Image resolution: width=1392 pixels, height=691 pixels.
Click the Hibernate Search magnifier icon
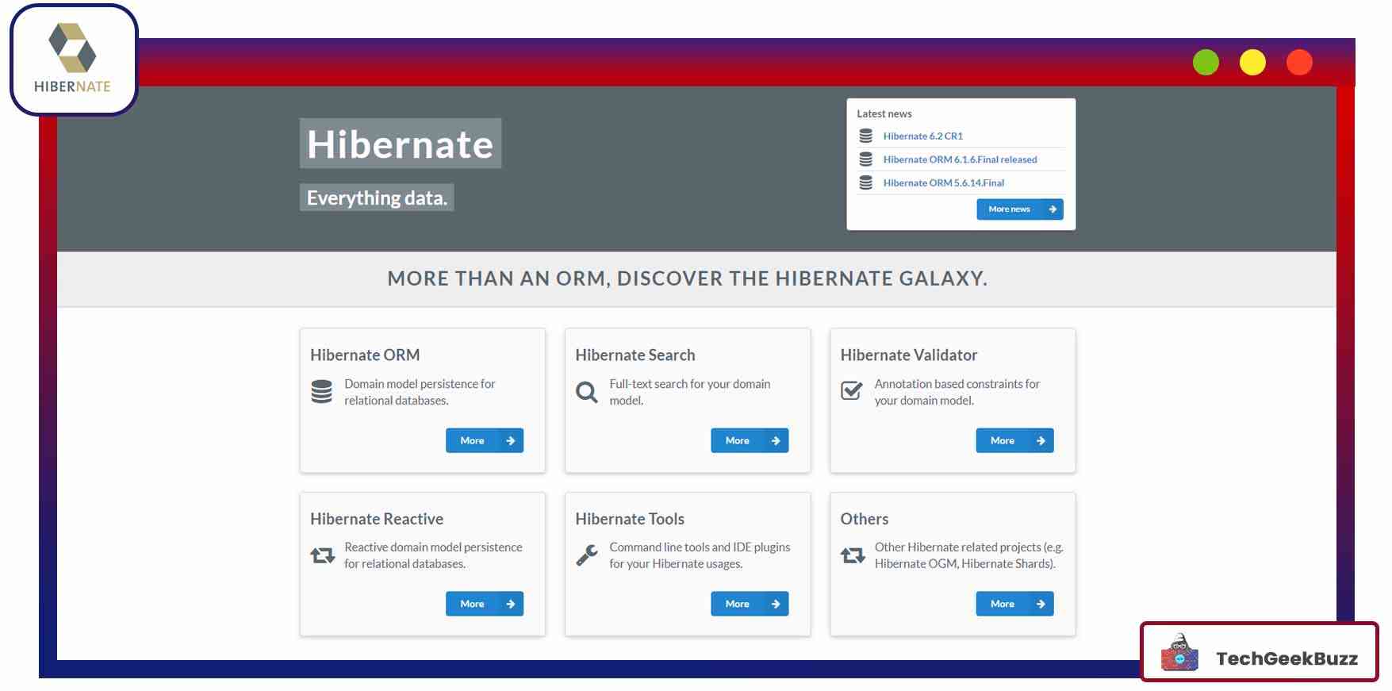[586, 392]
